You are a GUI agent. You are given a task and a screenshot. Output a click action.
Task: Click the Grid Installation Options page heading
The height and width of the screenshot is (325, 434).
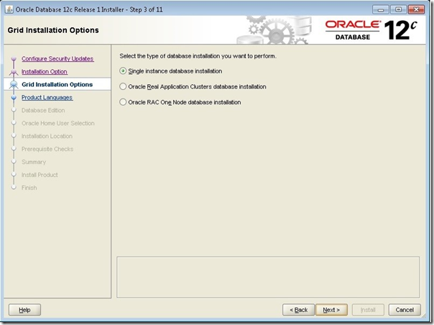[53, 30]
